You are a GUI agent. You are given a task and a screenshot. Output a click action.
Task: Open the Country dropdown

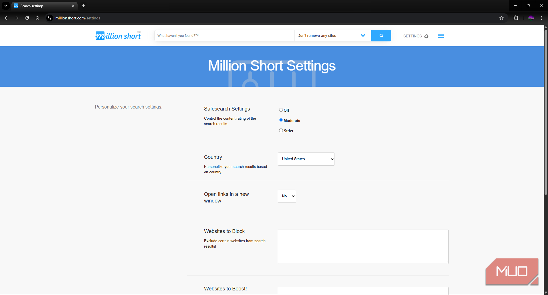tap(306, 159)
